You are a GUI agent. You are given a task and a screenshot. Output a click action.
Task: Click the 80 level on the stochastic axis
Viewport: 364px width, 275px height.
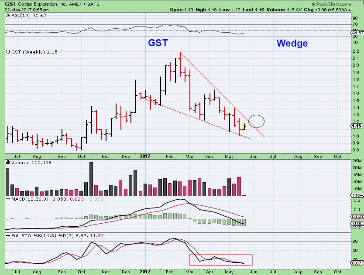click(x=355, y=241)
